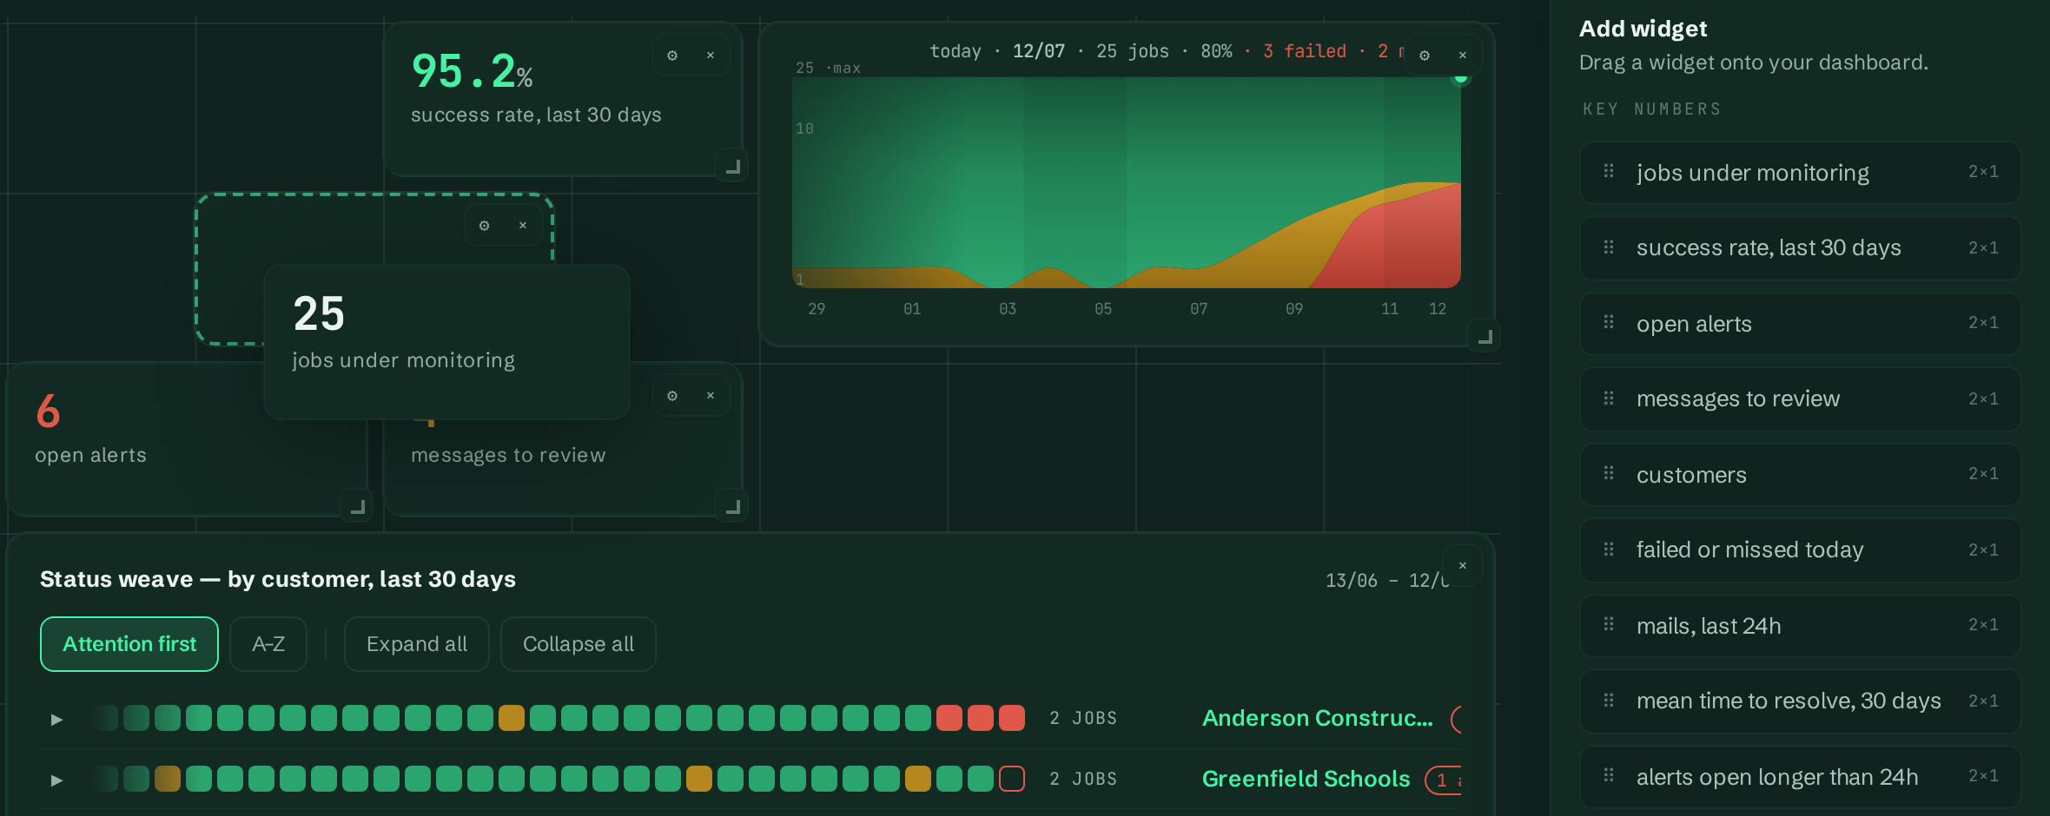Click the 95.2% success rate value

(x=472, y=71)
